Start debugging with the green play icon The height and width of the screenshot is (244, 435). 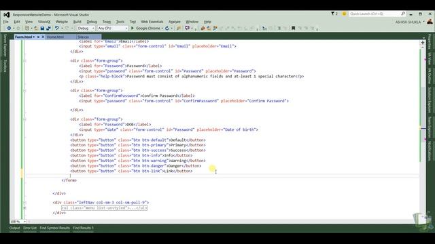tap(133, 28)
